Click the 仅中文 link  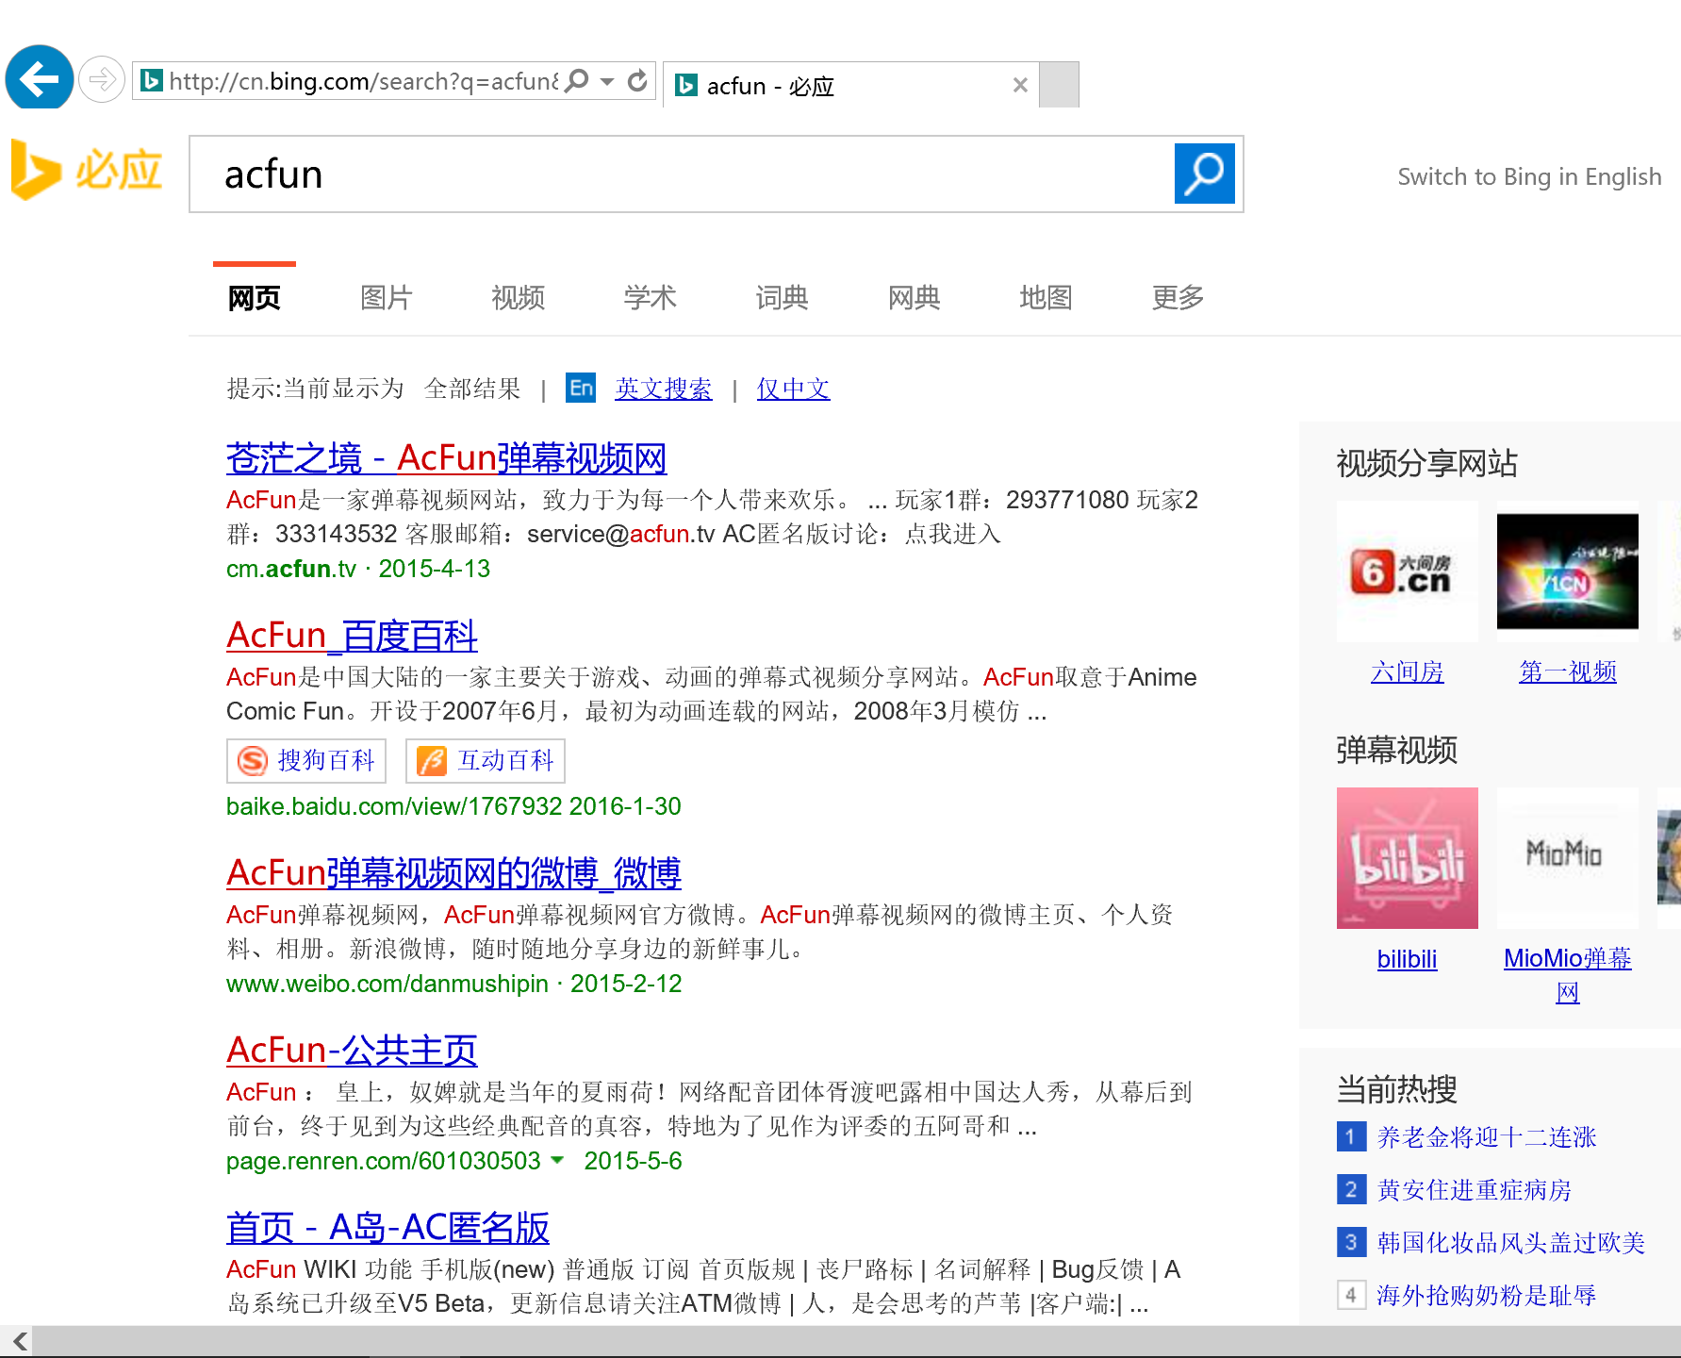coord(793,389)
